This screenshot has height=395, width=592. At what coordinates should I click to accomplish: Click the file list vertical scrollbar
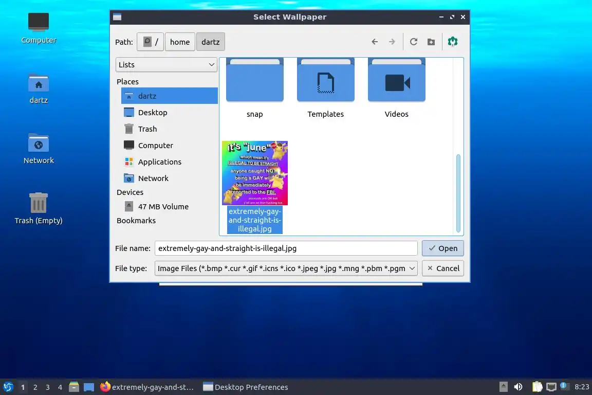click(x=458, y=193)
